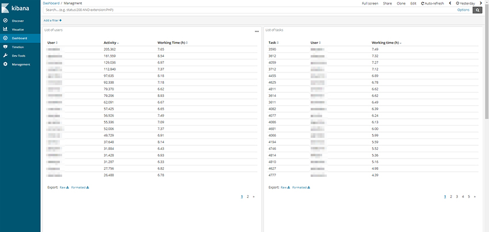The height and width of the screenshot is (232, 489).
Task: Open the Yesterday time picker
Action: 465,3
